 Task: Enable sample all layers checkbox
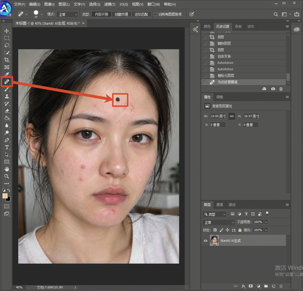(155, 14)
